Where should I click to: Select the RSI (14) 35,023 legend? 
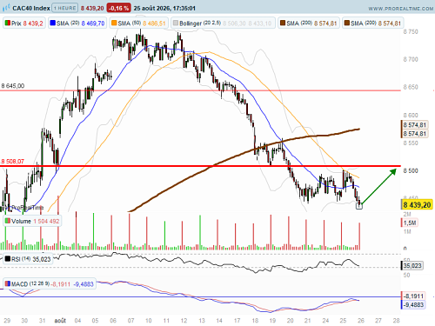(28, 259)
